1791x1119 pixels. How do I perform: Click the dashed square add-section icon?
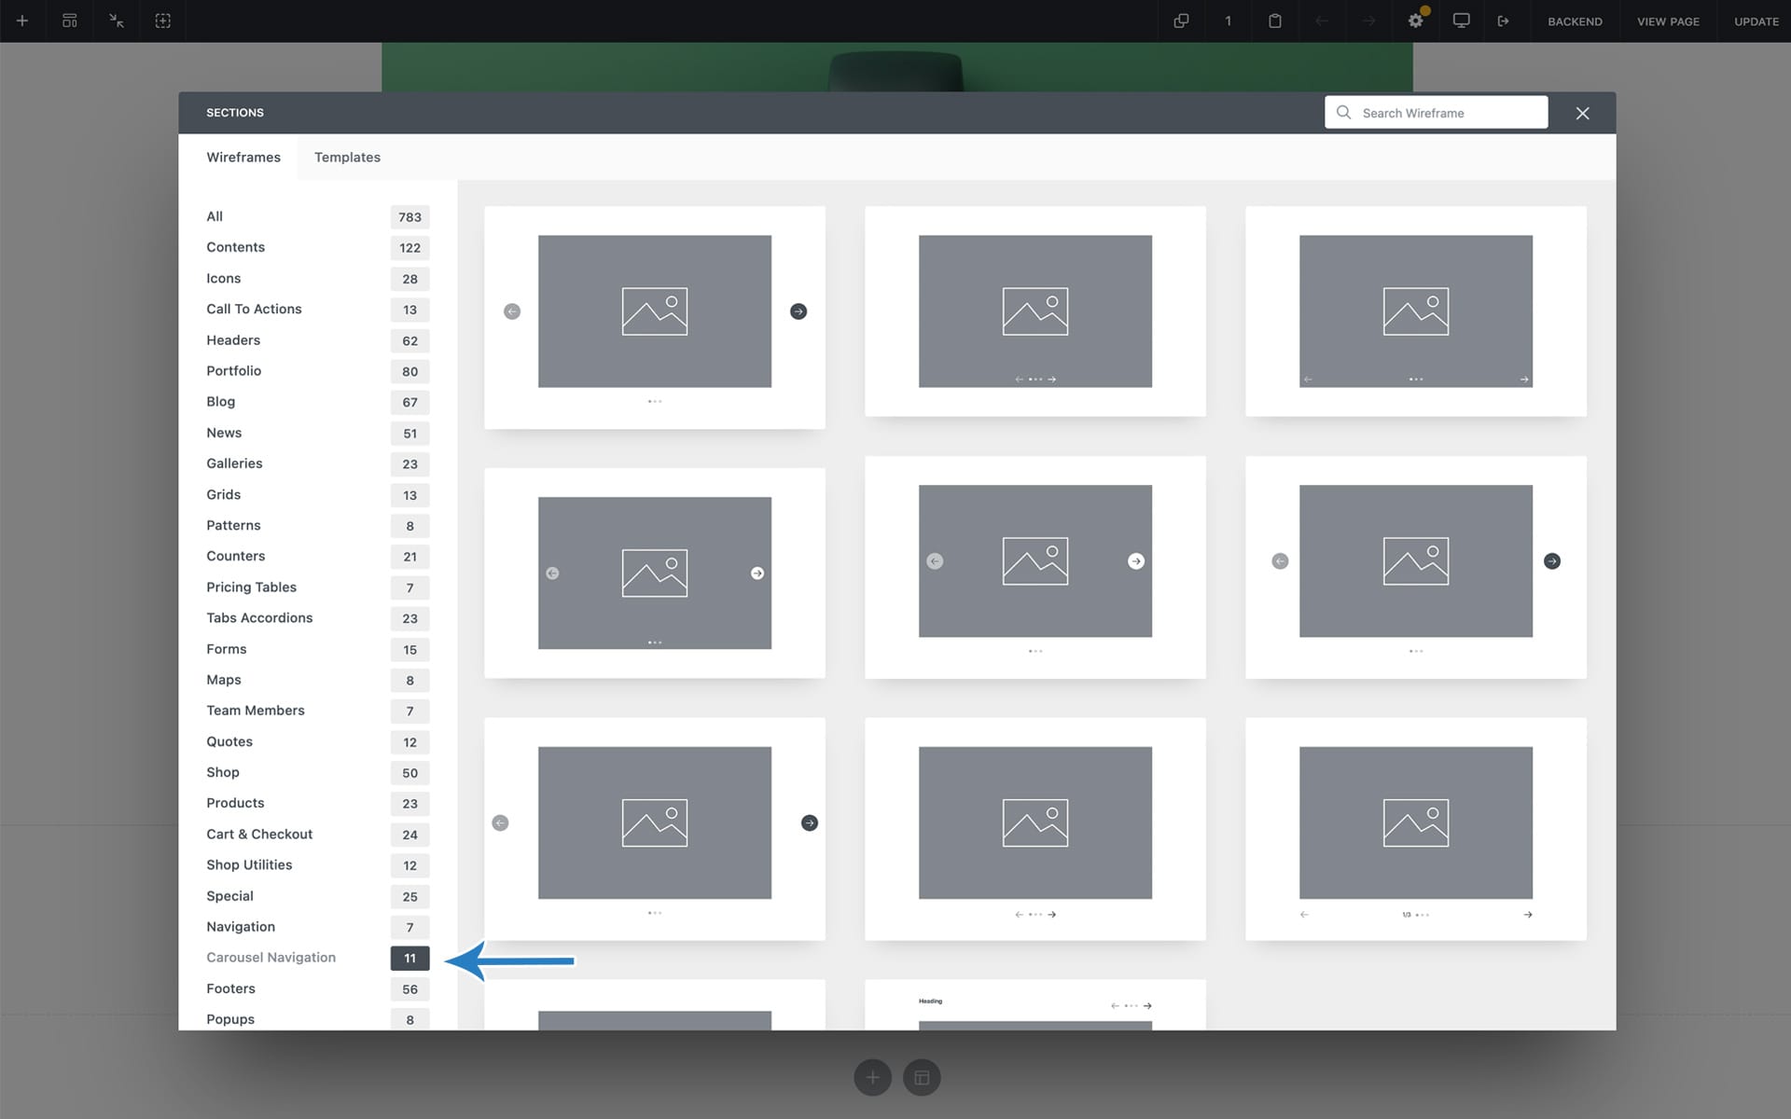click(163, 21)
